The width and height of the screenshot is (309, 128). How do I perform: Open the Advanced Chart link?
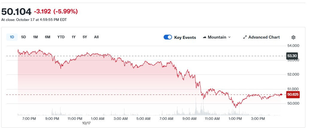(264, 37)
